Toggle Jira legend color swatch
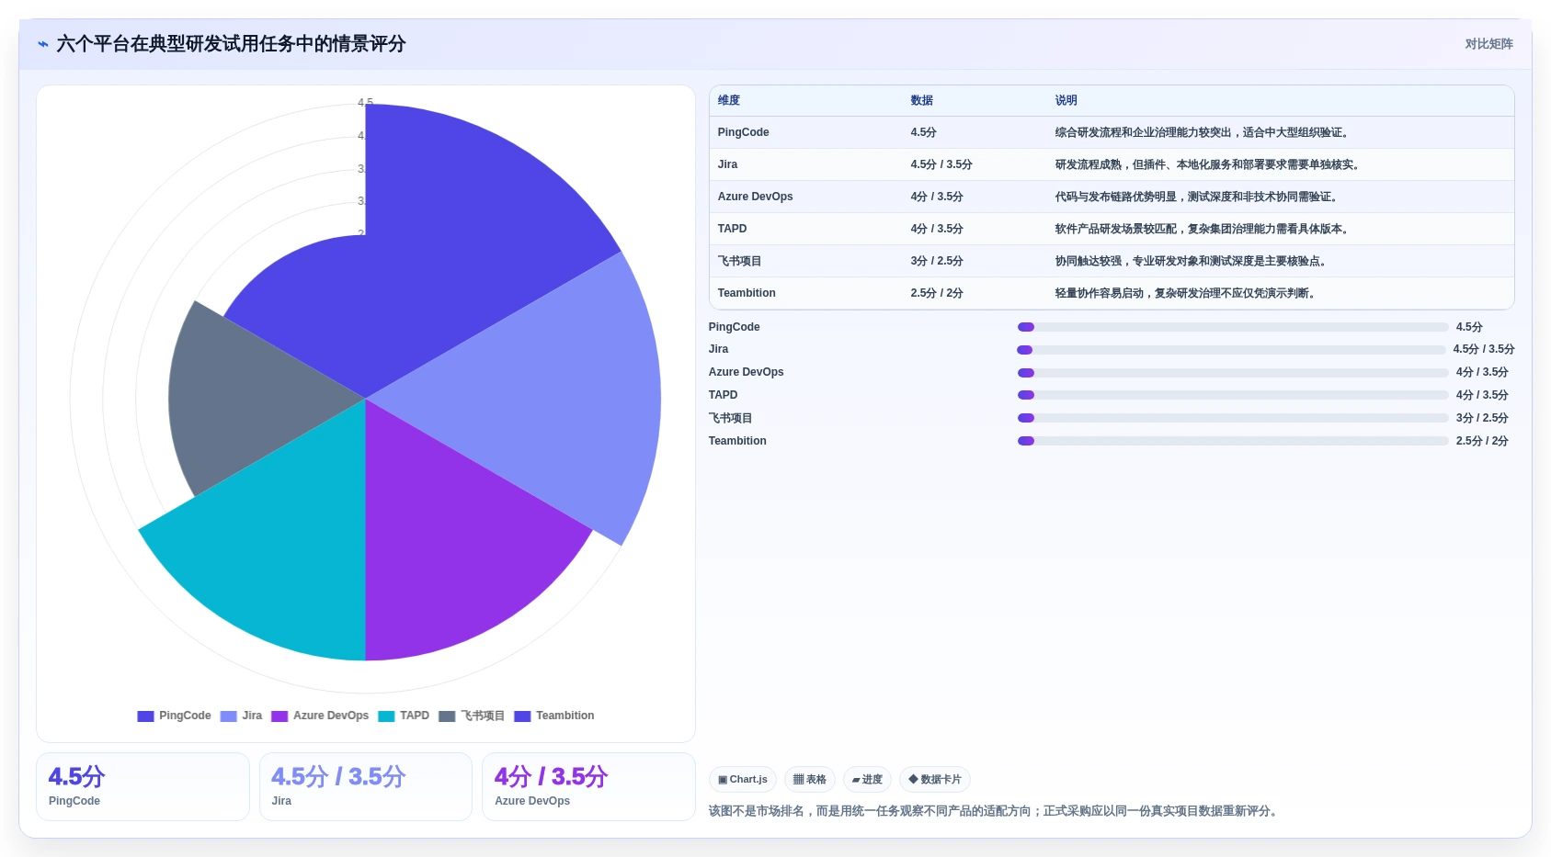The height and width of the screenshot is (857, 1551). 228,716
